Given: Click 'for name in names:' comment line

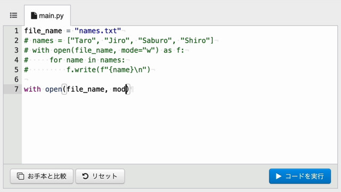Looking at the screenshot, I should pos(87,60).
